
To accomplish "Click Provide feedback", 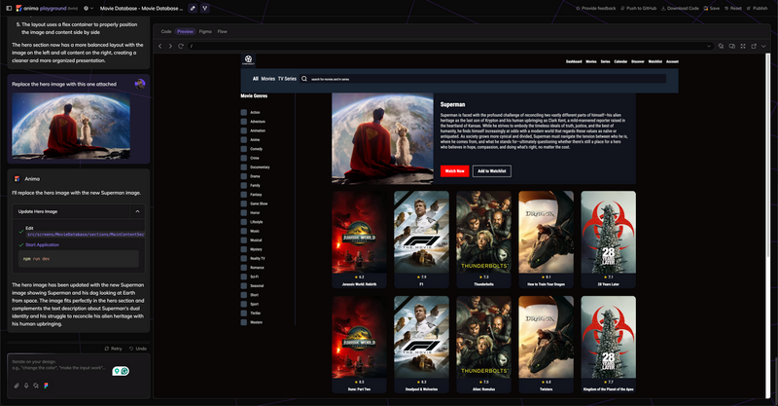I will pos(595,9).
